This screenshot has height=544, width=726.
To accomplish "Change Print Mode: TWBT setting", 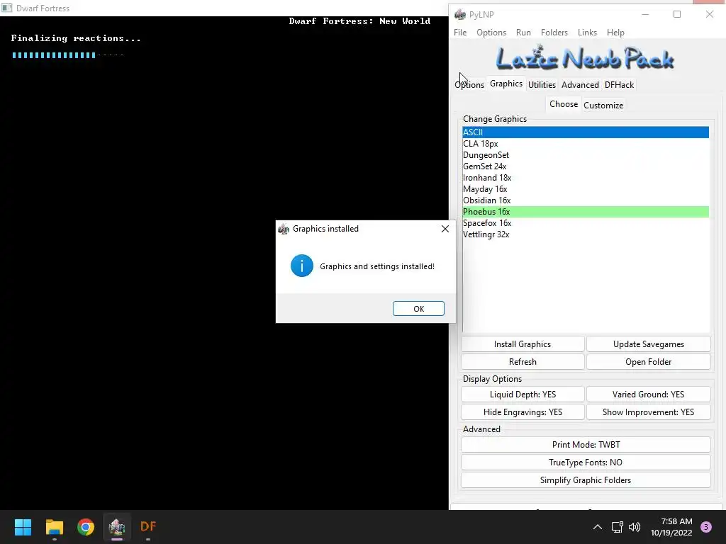I will click(x=586, y=445).
